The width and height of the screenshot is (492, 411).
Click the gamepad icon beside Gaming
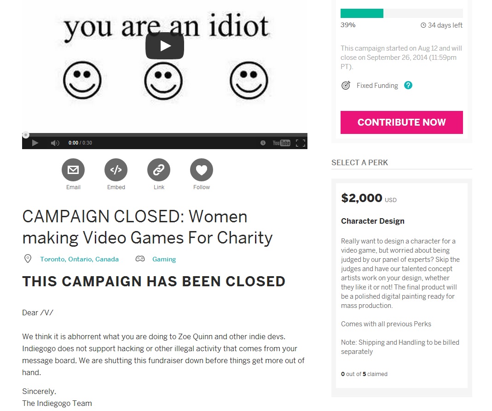[x=140, y=259]
